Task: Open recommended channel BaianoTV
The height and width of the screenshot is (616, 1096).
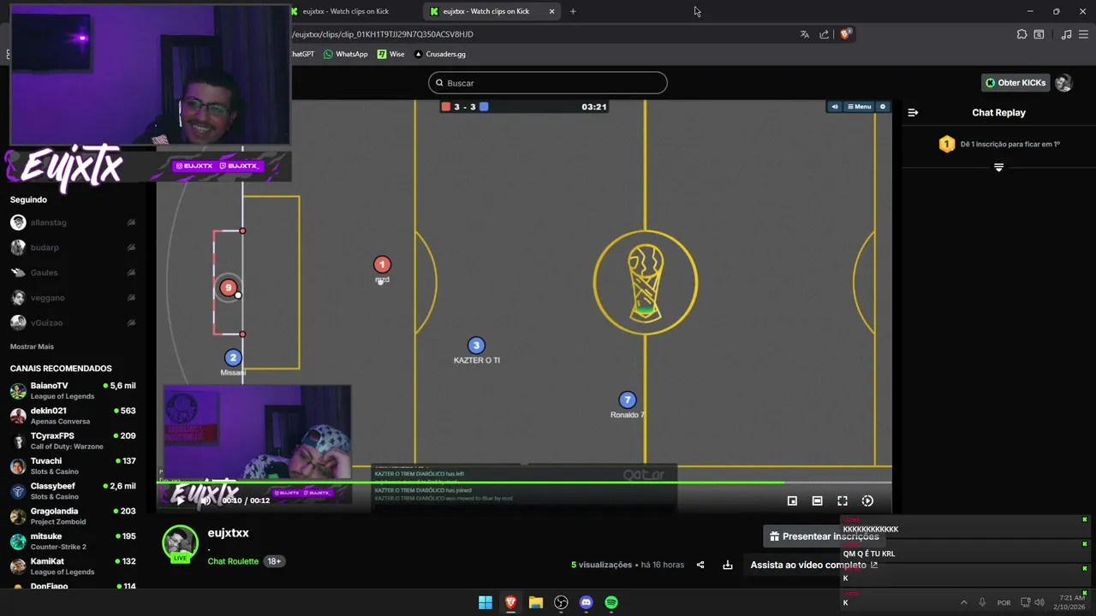Action: click(x=73, y=391)
